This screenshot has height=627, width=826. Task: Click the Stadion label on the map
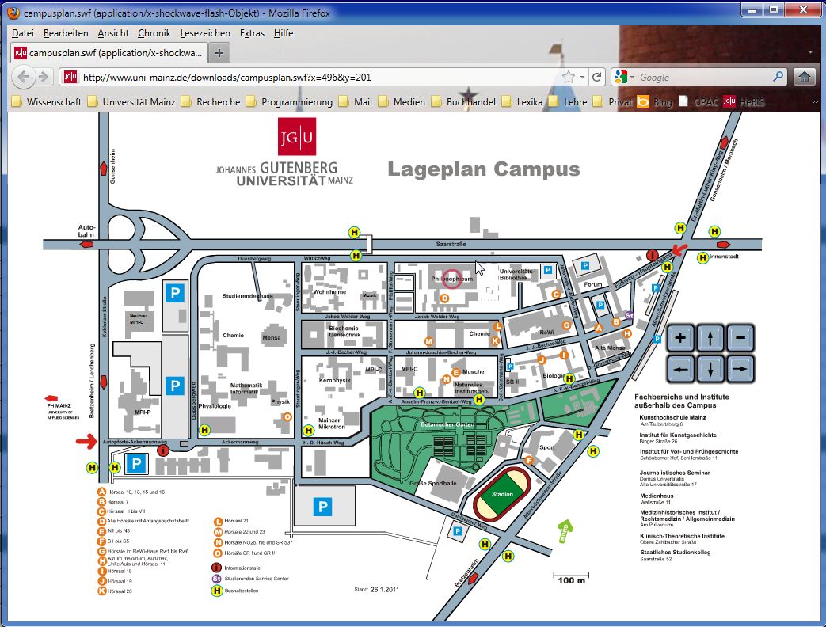click(x=502, y=494)
